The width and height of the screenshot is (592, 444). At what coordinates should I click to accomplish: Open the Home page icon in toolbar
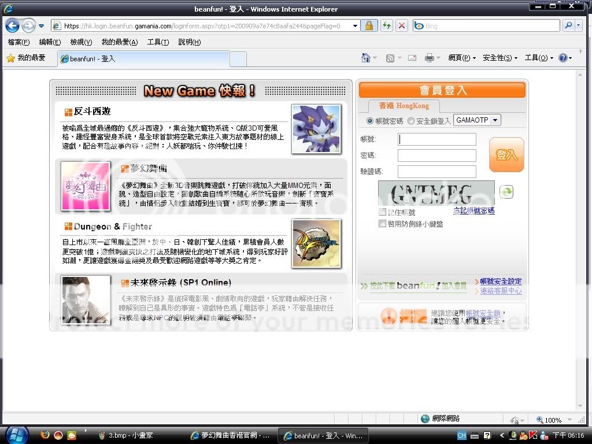click(x=365, y=58)
